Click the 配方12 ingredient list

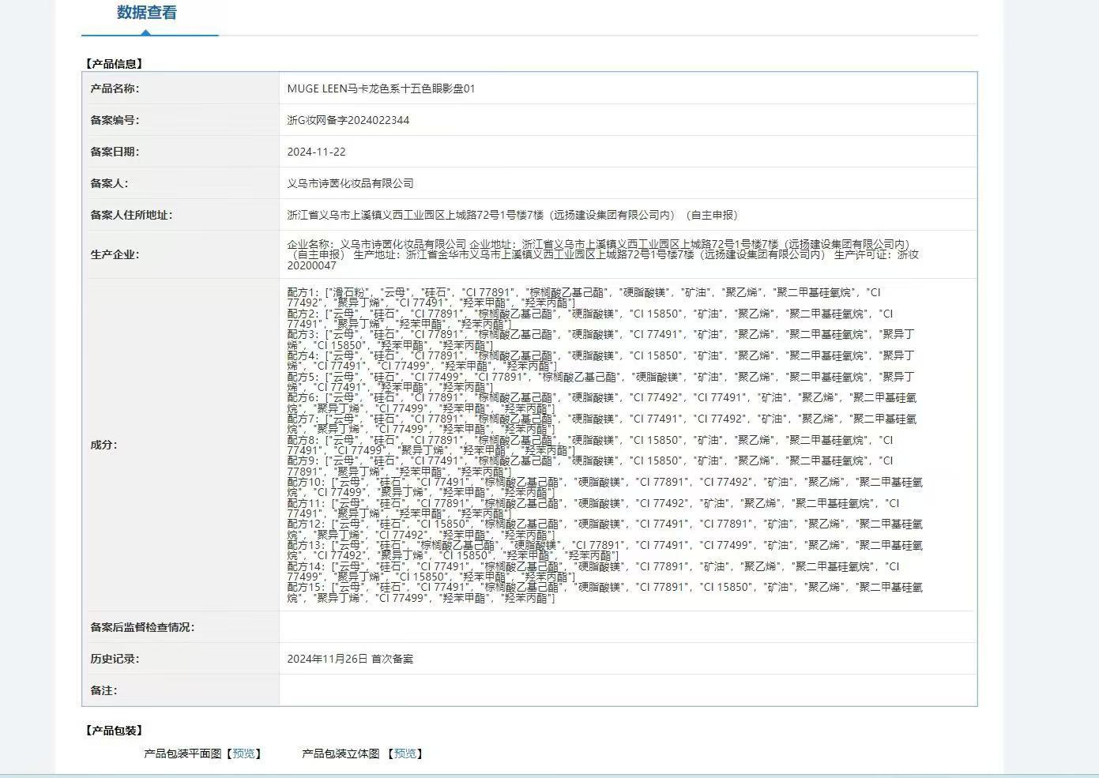pyautogui.click(x=605, y=529)
